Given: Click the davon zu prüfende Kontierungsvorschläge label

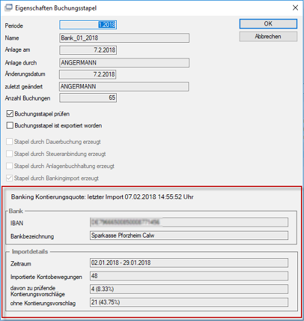Looking at the screenshot, I should (38, 291).
